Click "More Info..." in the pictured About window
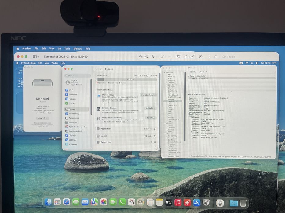 point(42,118)
